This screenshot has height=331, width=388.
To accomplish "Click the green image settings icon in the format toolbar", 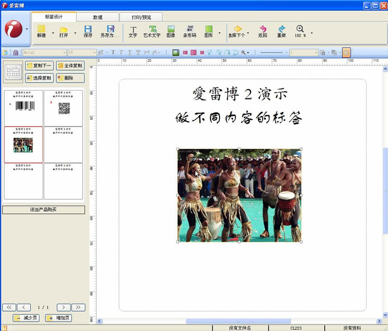I will click(x=176, y=53).
